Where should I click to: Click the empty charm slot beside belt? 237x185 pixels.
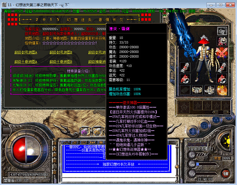(185, 90)
